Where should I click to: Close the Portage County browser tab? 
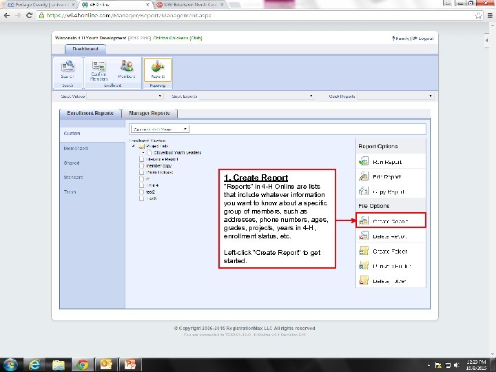[73, 5]
